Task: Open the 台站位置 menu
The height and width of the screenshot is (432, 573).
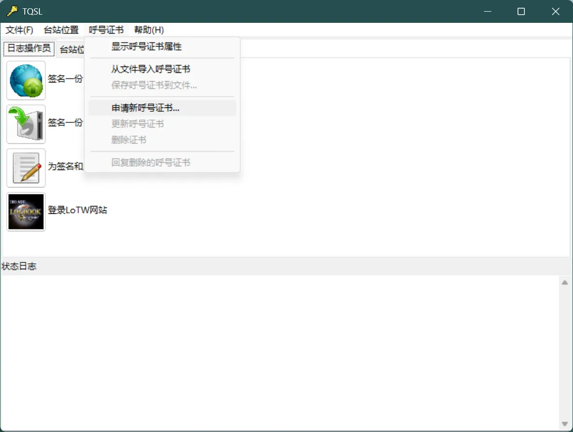Action: [61, 30]
